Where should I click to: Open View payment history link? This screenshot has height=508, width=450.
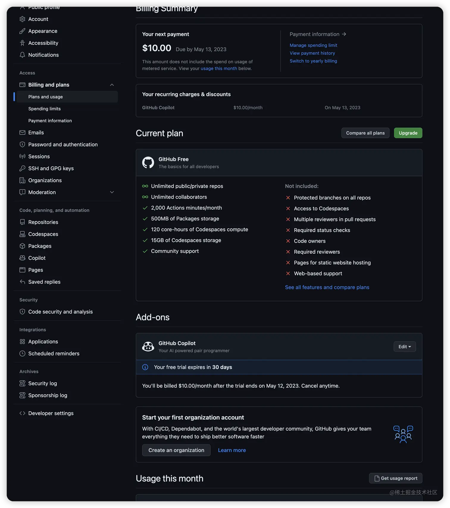coord(312,53)
